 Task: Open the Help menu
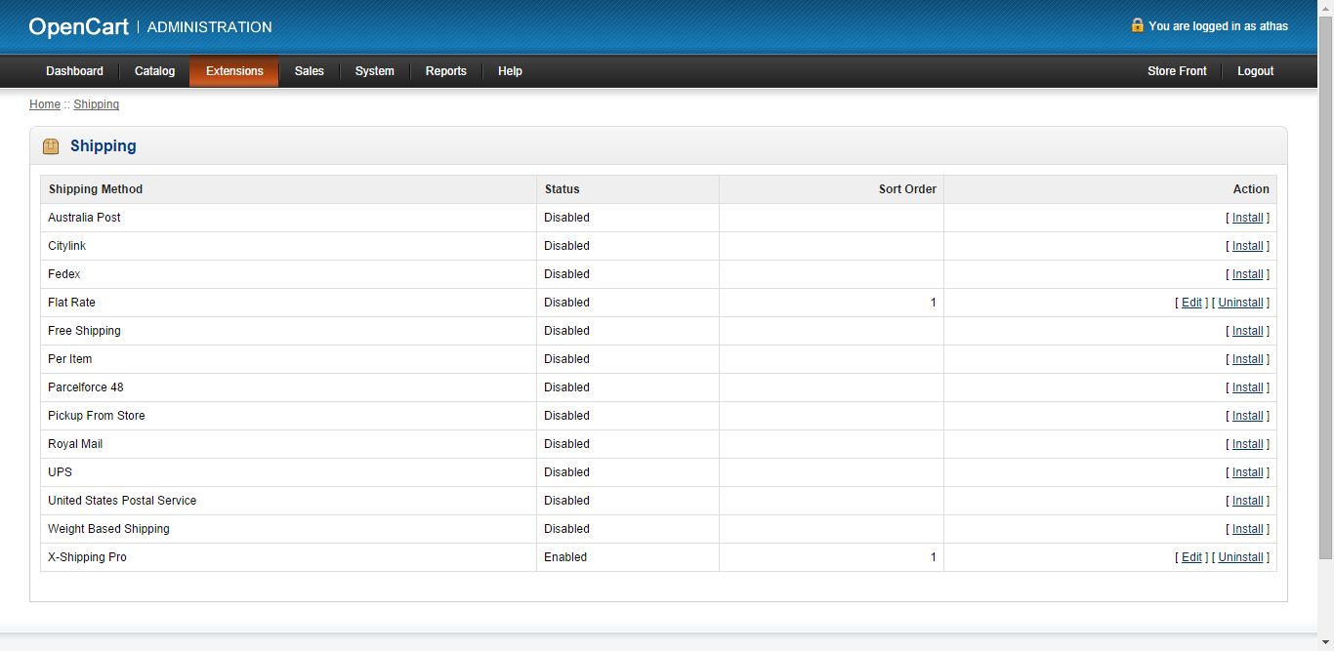pos(510,71)
